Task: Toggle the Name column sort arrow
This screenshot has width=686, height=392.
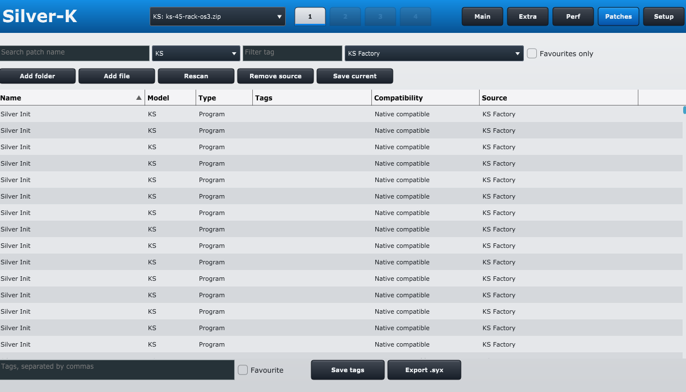Action: click(139, 98)
